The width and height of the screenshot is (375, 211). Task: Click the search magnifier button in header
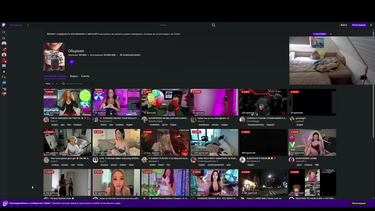click(213, 25)
